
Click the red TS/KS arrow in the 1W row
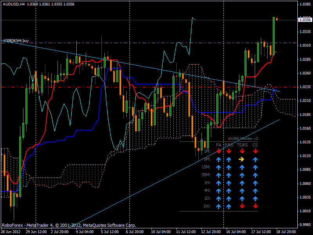[242, 206]
